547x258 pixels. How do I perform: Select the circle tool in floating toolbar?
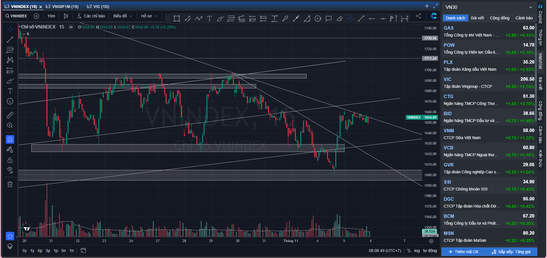pos(318,19)
